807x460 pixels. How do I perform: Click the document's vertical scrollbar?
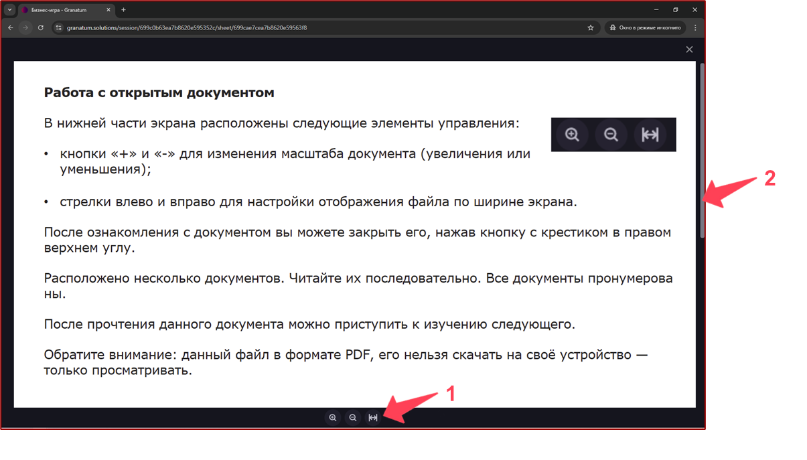click(702, 151)
